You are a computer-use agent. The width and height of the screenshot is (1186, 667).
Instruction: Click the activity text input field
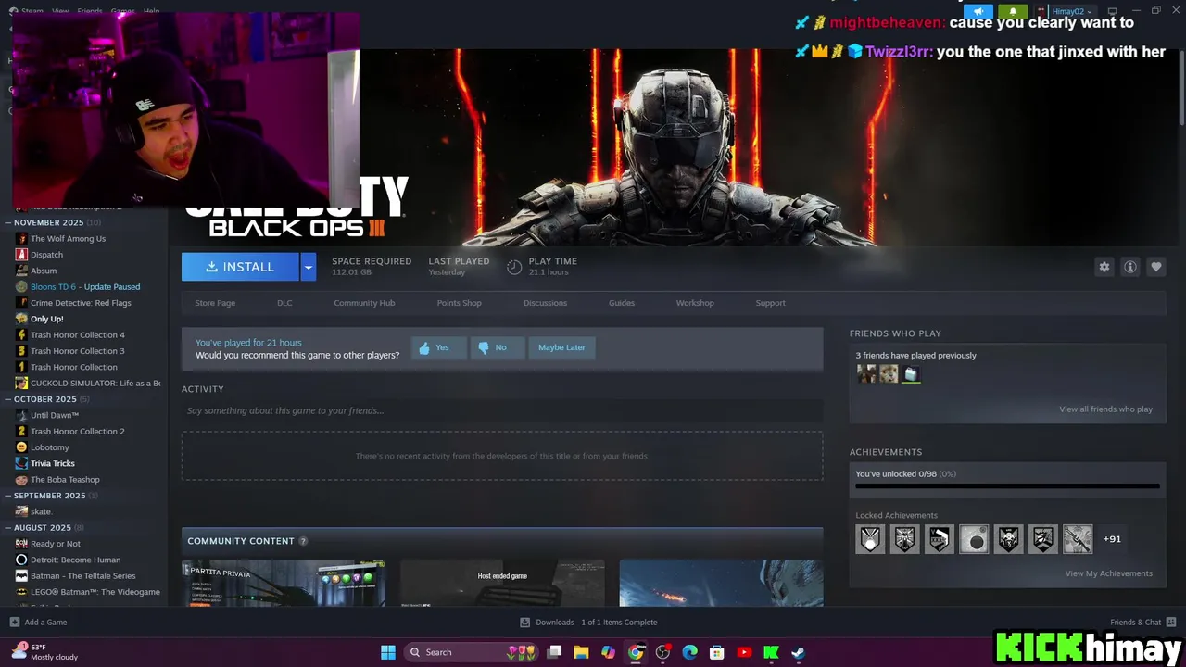(502, 410)
